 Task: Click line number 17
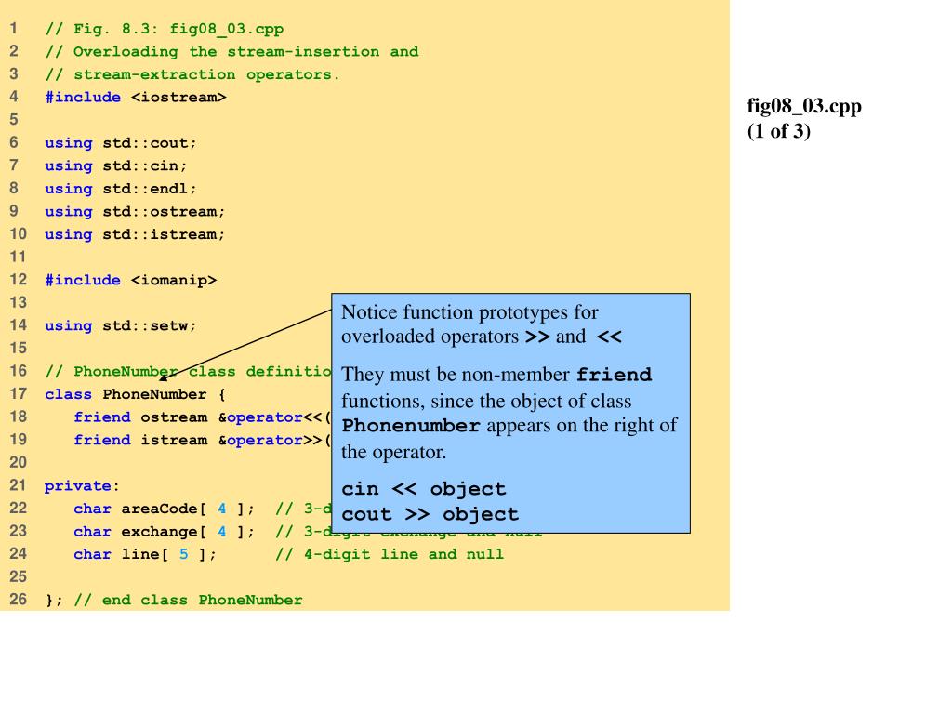(18, 394)
